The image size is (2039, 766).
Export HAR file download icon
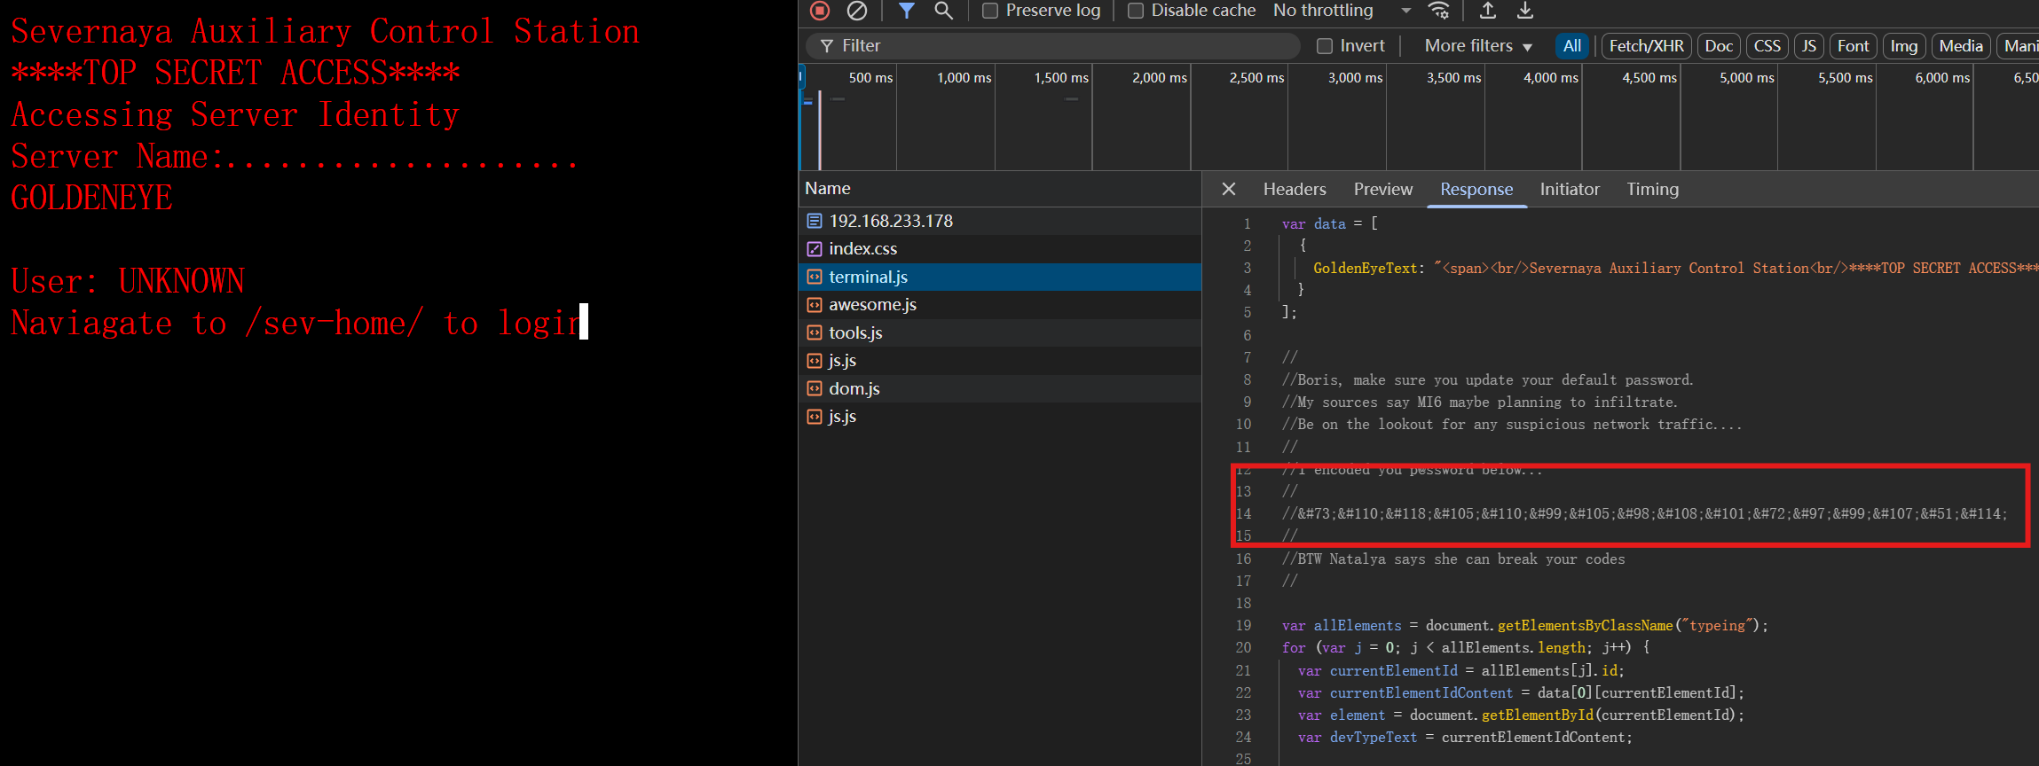tap(1525, 11)
